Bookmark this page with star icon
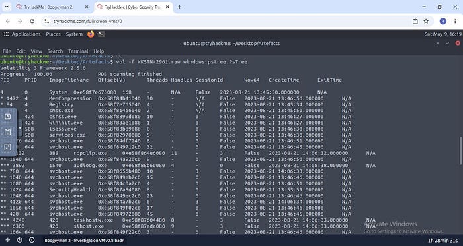 (x=426, y=21)
